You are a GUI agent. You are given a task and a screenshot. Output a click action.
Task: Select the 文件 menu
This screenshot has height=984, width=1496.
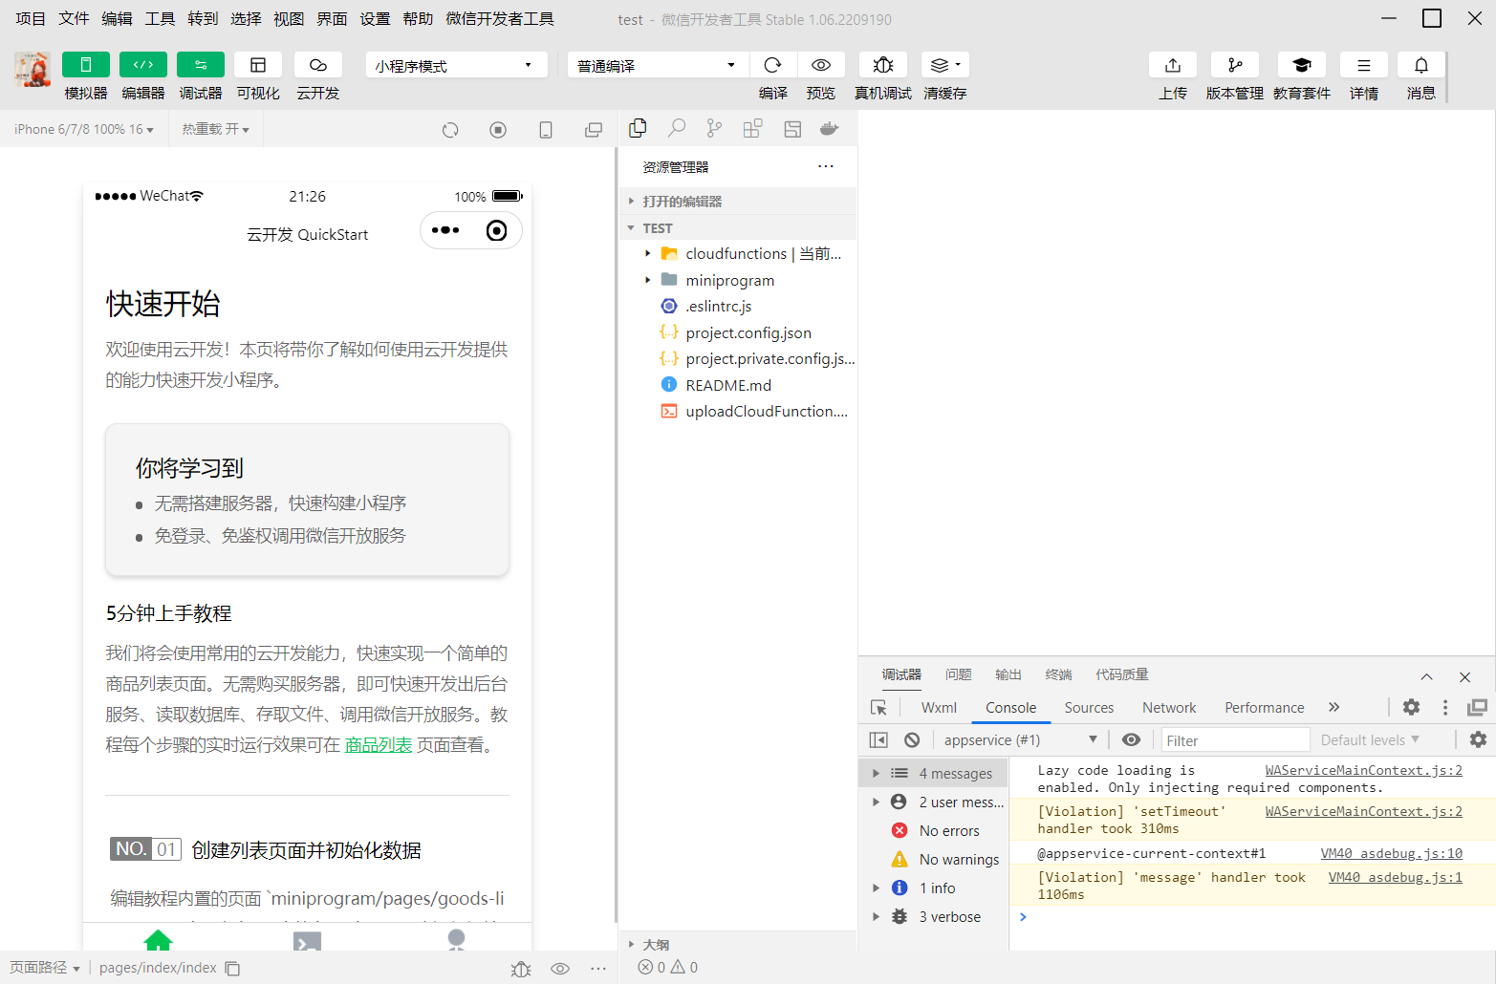tap(74, 19)
